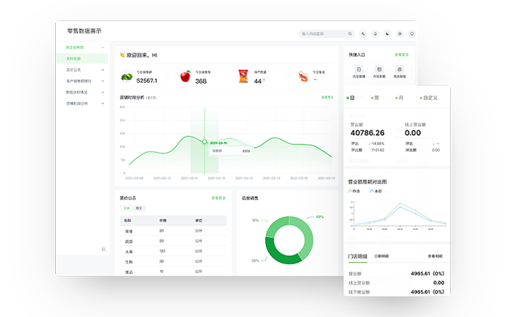Screen dimensions: 506x317
Task: Open the rightmost quick entry gear icon
Action: [400, 70]
